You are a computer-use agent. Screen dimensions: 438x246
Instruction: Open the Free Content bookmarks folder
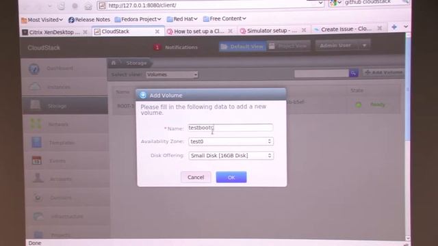coord(224,18)
